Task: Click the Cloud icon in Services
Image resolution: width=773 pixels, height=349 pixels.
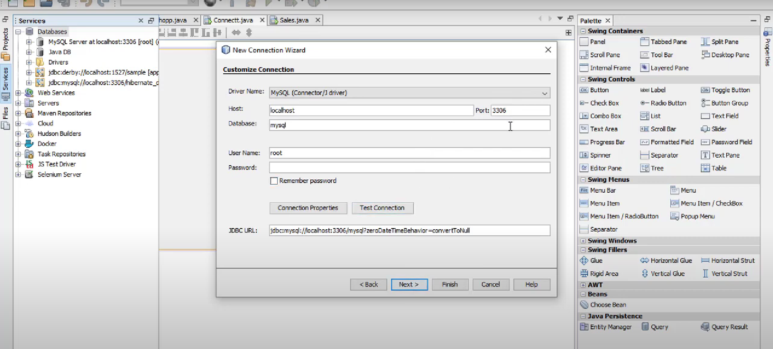Action: point(29,123)
